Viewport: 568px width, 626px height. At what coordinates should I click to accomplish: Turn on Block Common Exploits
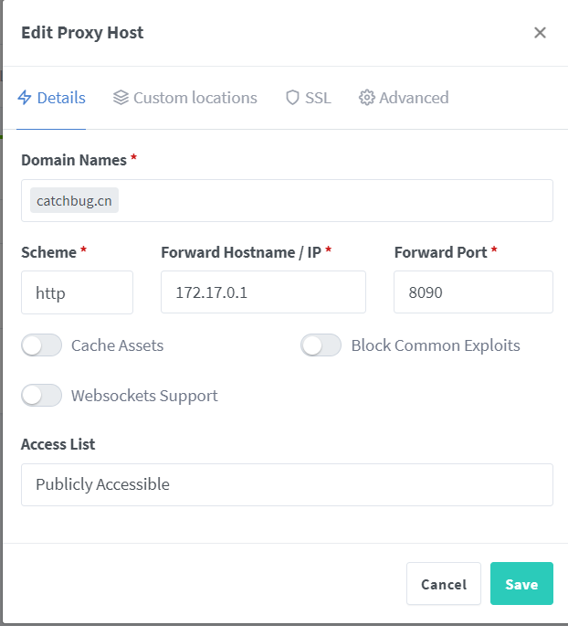(321, 345)
